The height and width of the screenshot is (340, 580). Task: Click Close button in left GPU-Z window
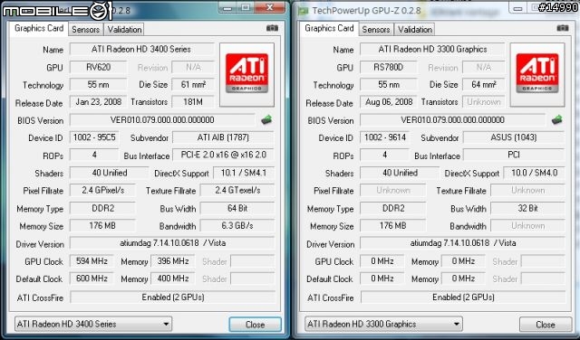pyautogui.click(x=255, y=325)
